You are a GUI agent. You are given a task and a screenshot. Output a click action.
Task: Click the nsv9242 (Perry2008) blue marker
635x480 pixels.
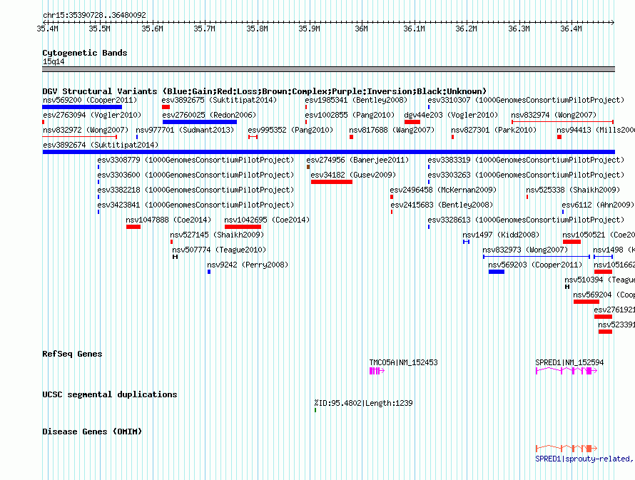[x=209, y=272]
